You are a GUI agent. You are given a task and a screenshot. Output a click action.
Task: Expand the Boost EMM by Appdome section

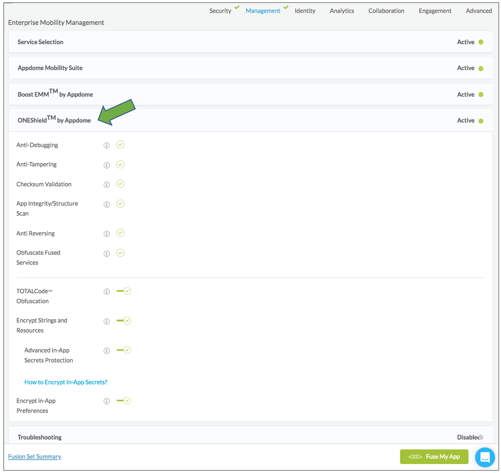(x=250, y=95)
